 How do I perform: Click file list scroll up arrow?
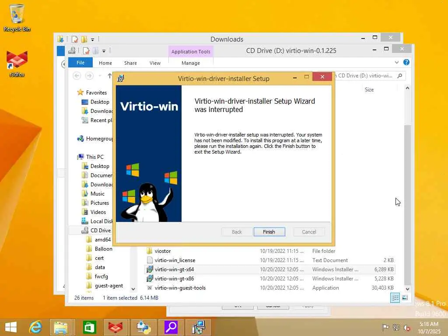click(407, 88)
